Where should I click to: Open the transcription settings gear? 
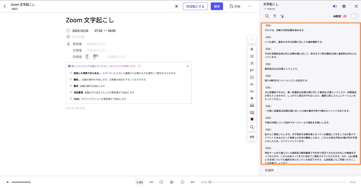[x=344, y=6]
